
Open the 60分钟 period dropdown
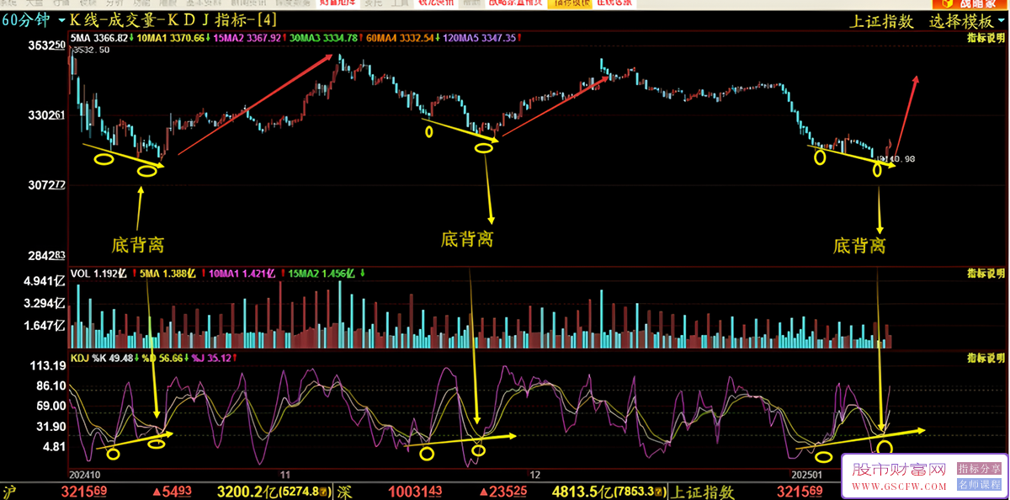click(34, 22)
